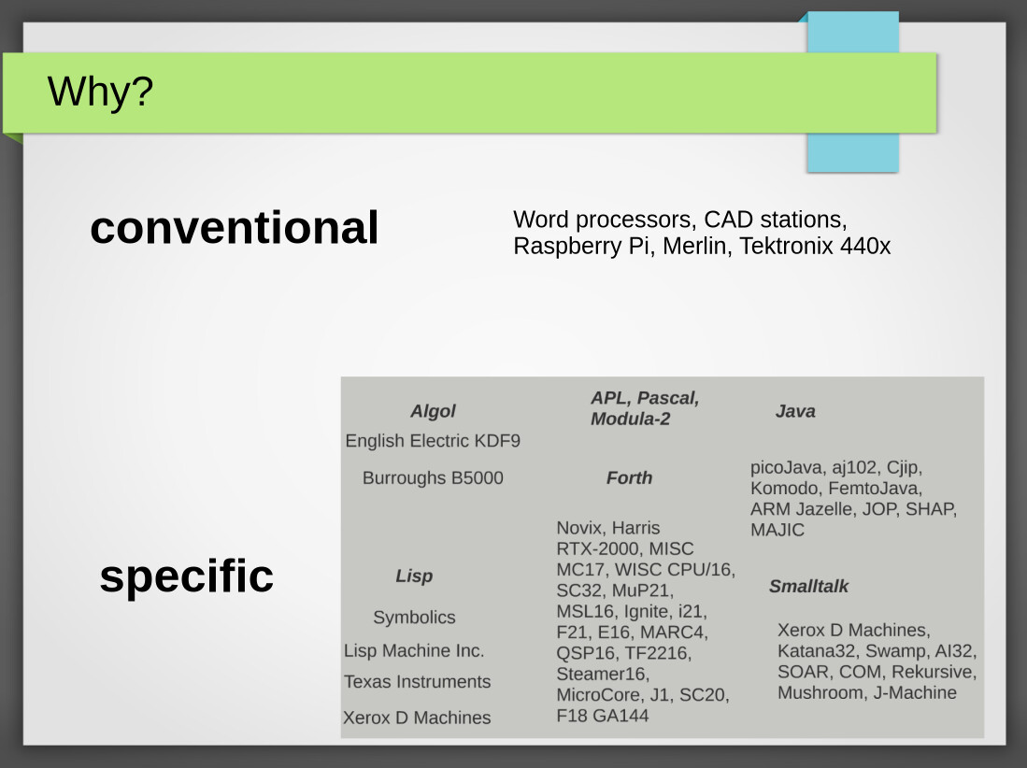Select the Word processors, CAD stations text
Viewport: 1027px width, 768px height.
coord(680,220)
